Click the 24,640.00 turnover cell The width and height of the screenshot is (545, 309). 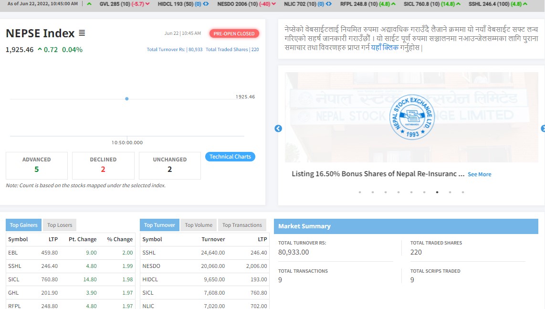coord(213,253)
